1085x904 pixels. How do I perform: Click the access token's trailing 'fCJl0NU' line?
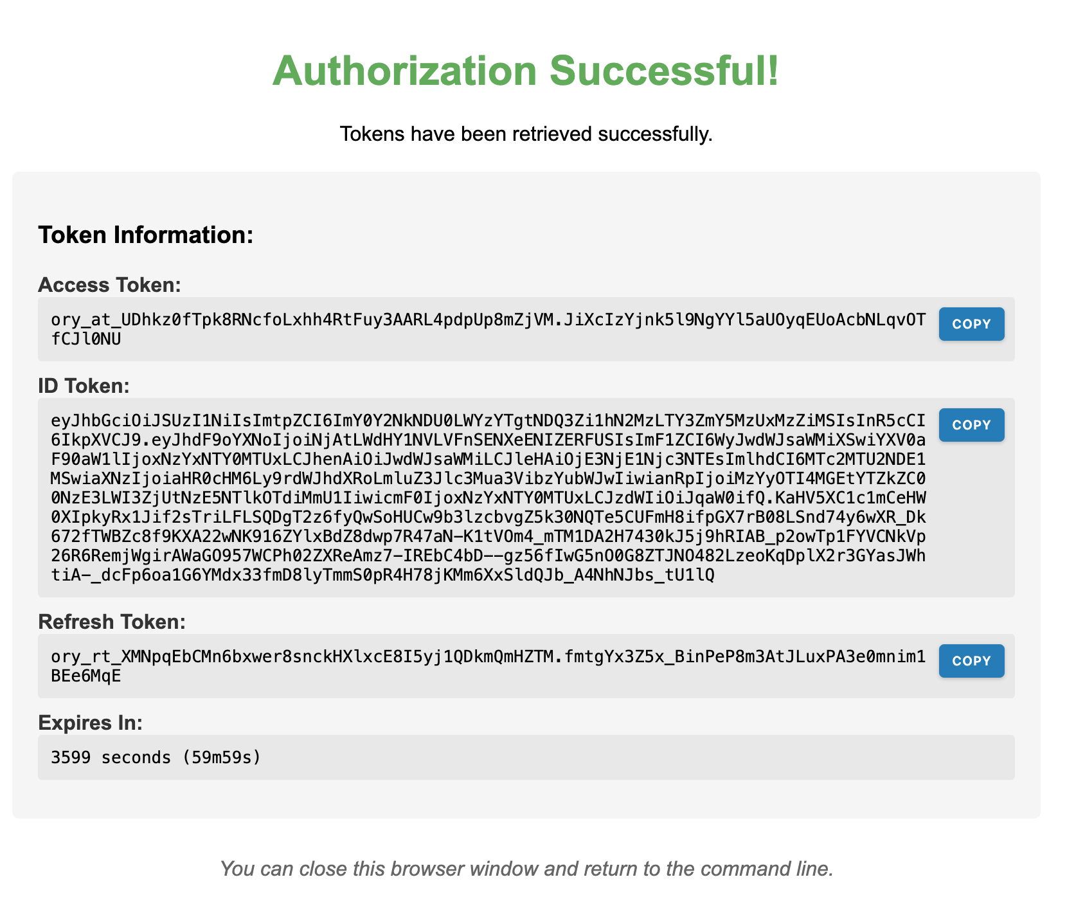tap(85, 338)
